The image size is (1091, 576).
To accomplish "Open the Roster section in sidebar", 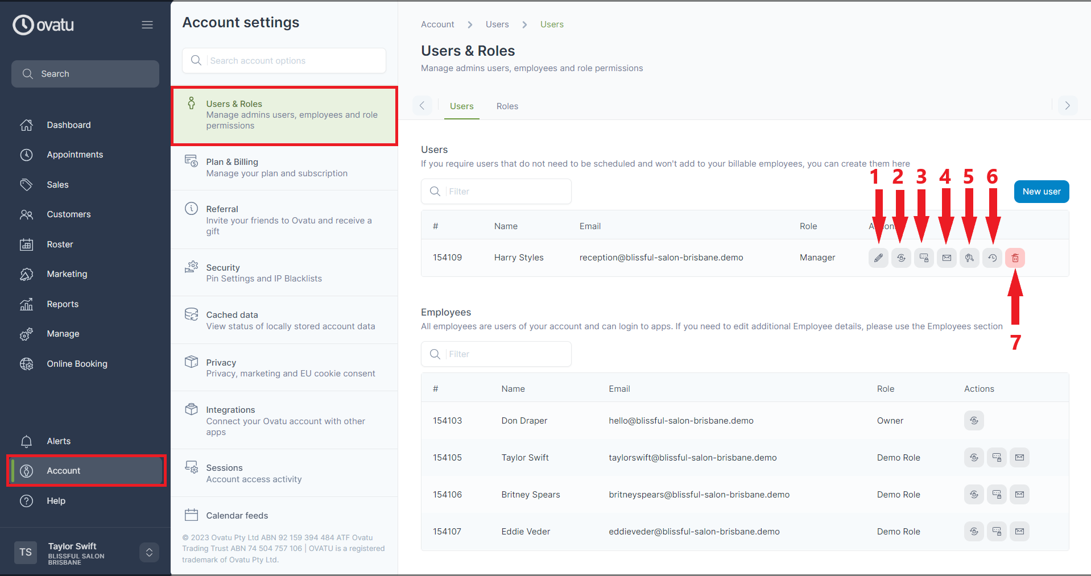I will click(61, 244).
